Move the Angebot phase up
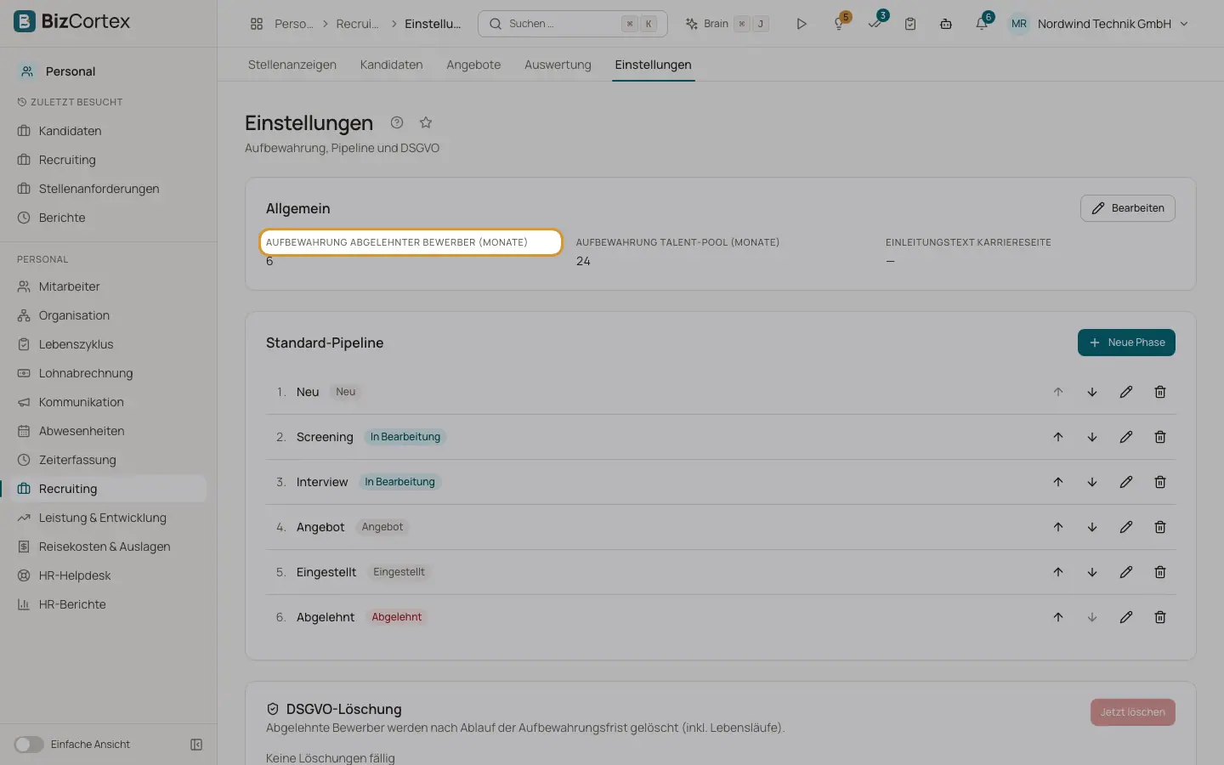 (x=1058, y=527)
